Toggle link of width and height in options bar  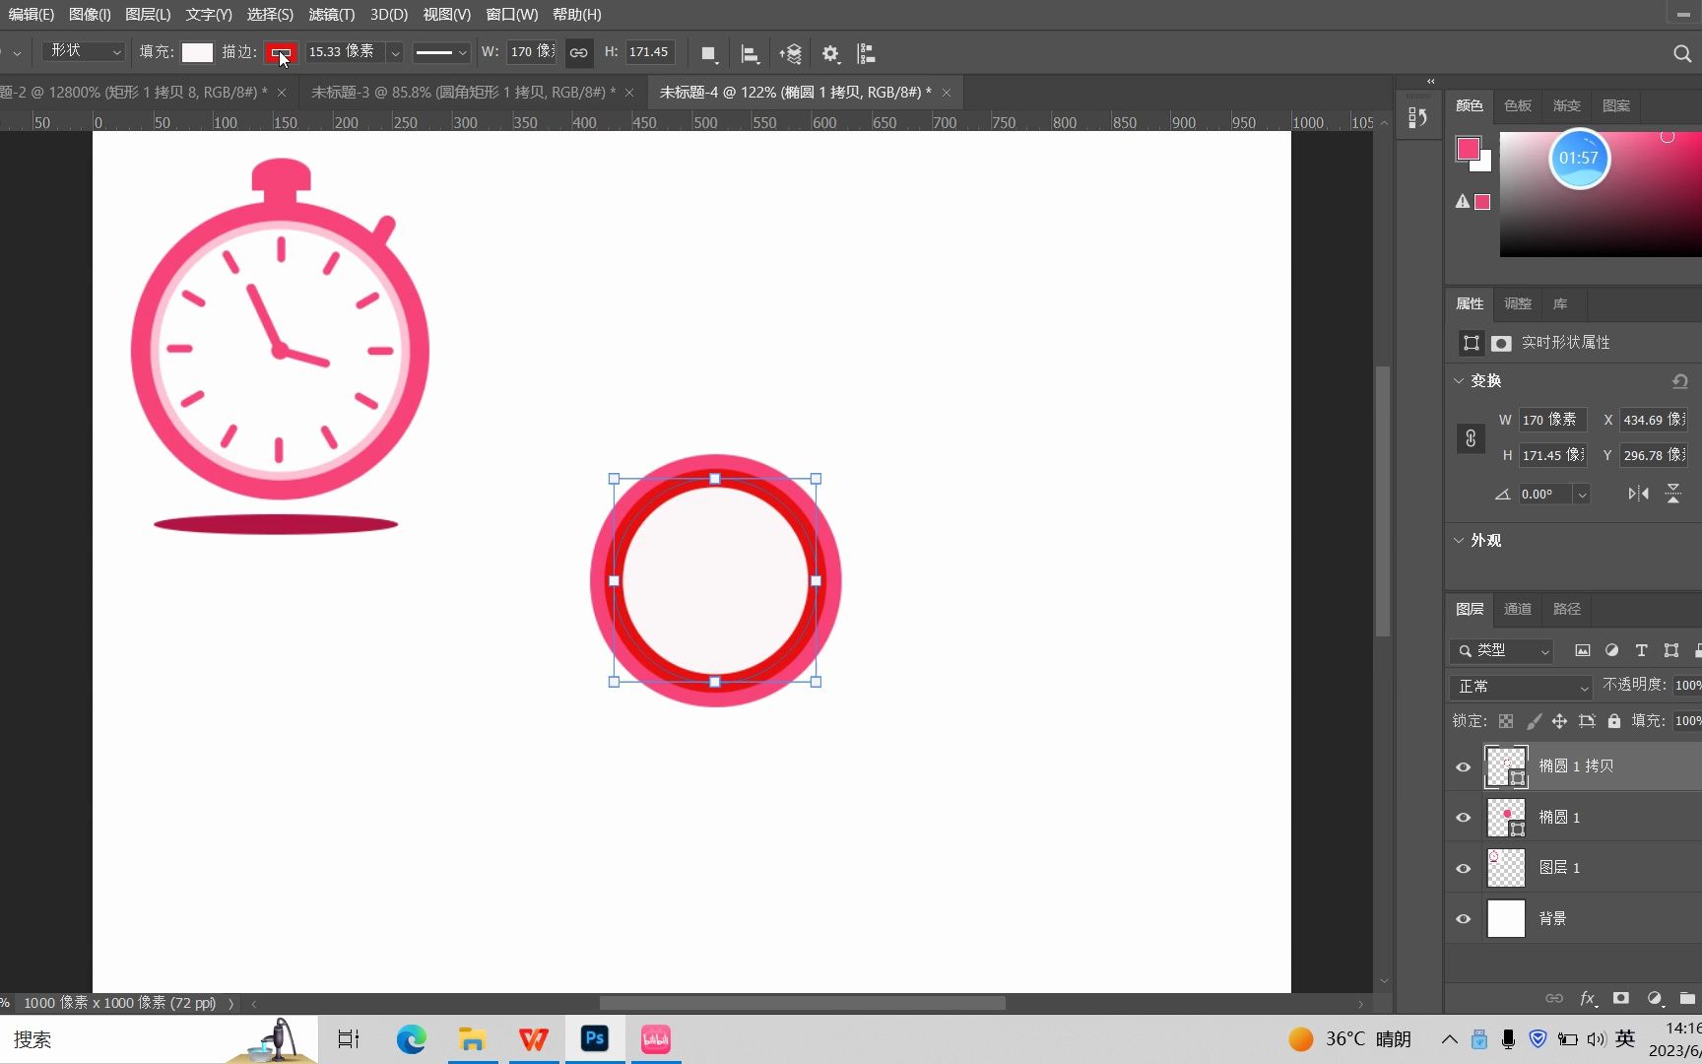tap(579, 53)
